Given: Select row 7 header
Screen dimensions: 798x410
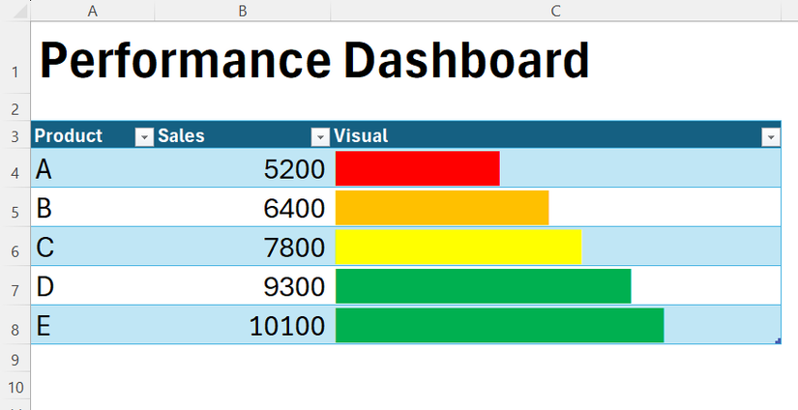Looking at the screenshot, I should click(15, 286).
